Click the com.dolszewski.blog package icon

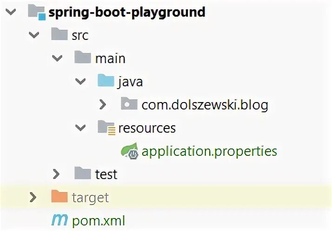tap(129, 104)
